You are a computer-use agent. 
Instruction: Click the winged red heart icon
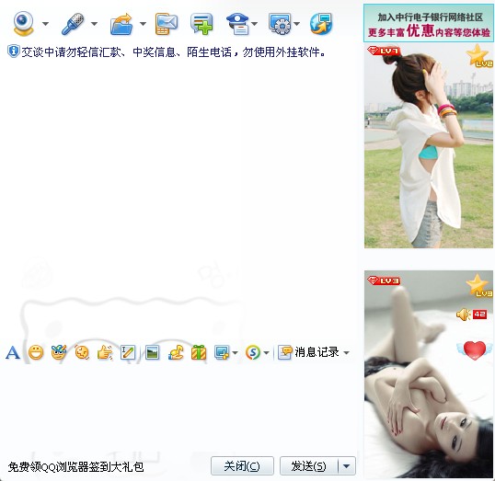(474, 350)
